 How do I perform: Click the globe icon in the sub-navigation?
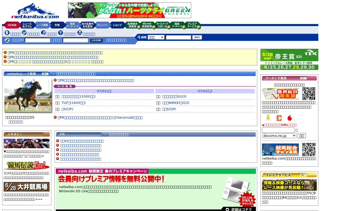coord(43,33)
